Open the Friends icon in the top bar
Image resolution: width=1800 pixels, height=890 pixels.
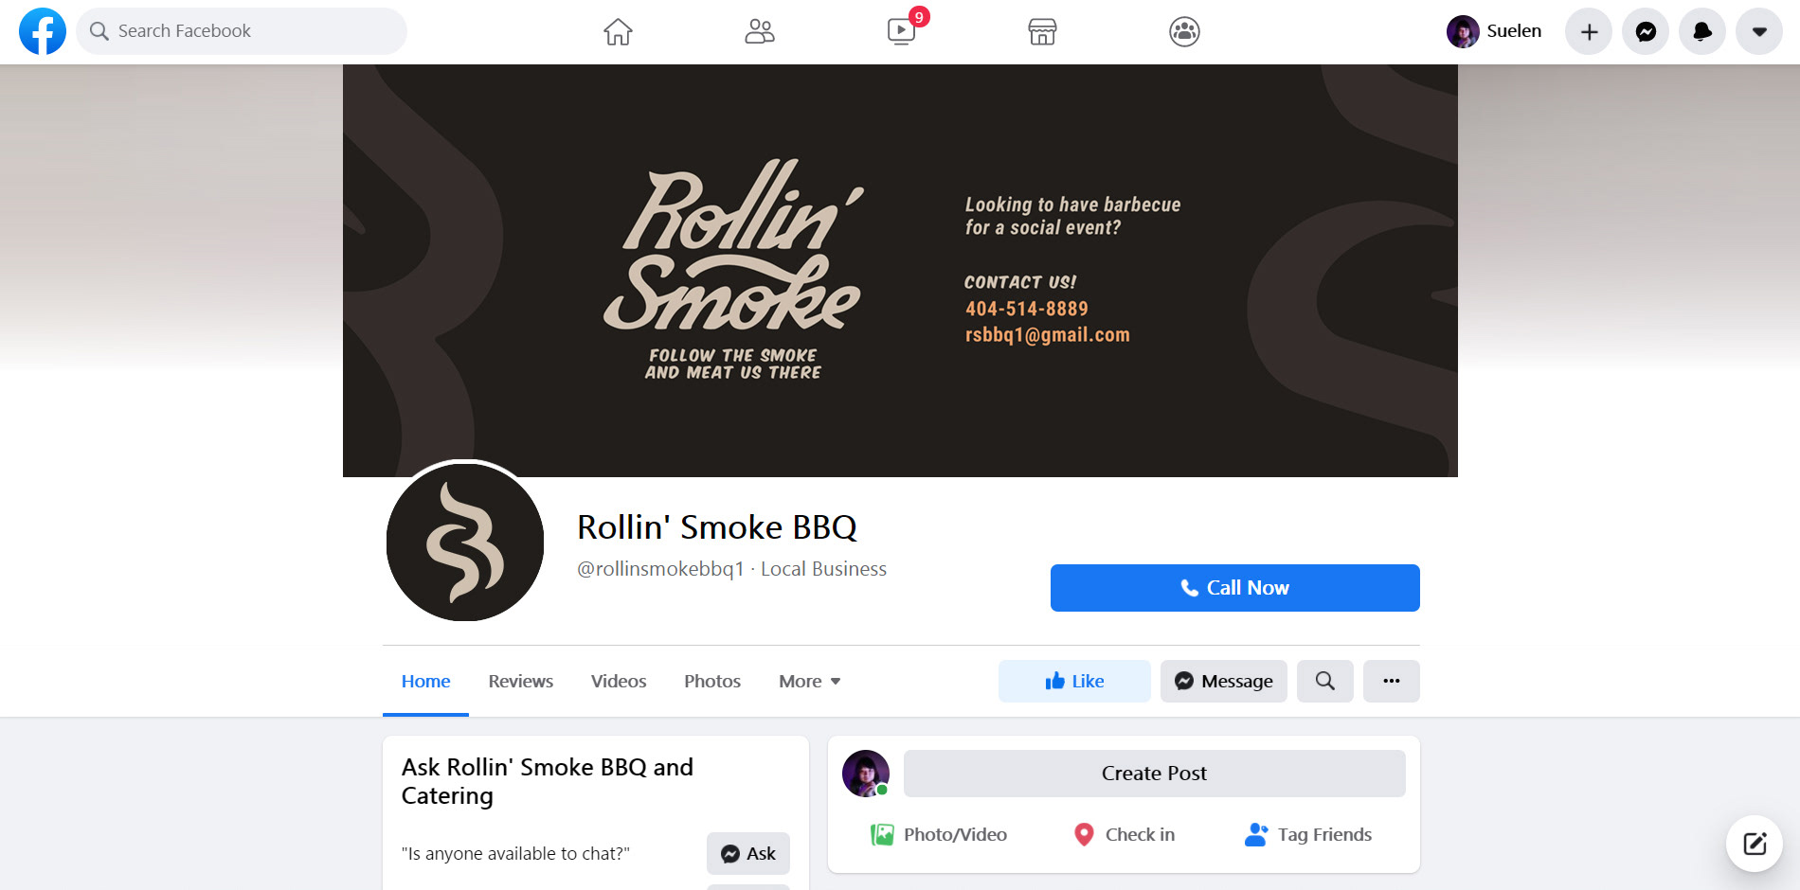pyautogui.click(x=760, y=32)
